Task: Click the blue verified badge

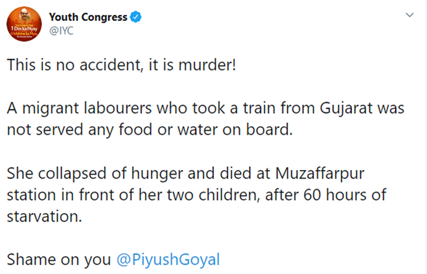Action: tap(135, 17)
